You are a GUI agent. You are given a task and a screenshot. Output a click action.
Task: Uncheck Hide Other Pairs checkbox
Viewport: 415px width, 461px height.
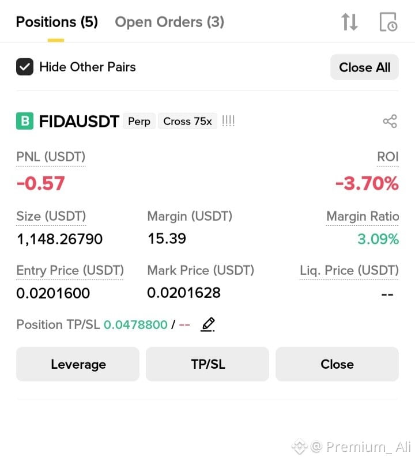point(25,67)
